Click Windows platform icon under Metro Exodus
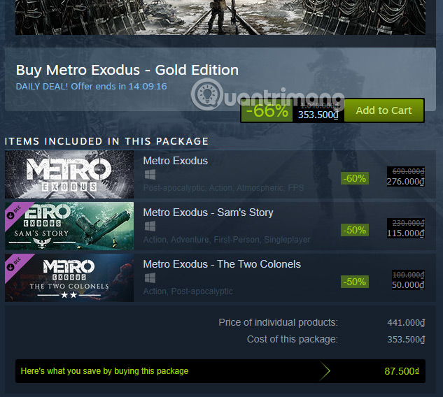Image resolution: width=443 pixels, height=397 pixels. pos(149,175)
